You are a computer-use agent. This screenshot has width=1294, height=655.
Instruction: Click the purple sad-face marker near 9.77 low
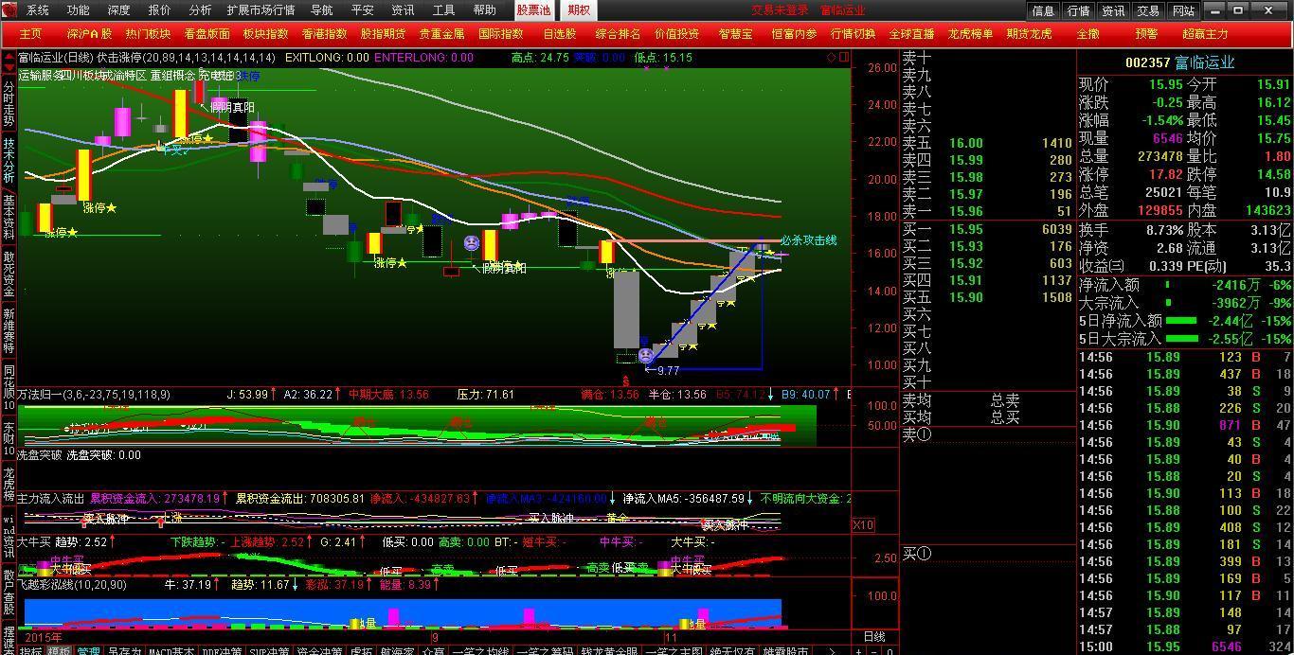646,356
